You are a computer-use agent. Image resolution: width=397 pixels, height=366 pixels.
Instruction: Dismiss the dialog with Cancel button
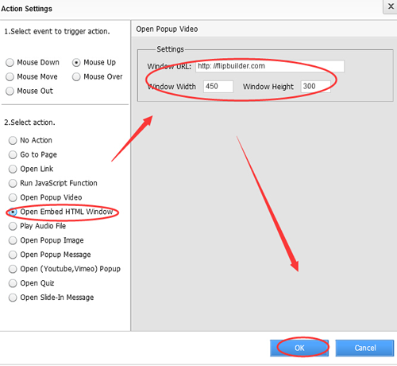point(364,348)
